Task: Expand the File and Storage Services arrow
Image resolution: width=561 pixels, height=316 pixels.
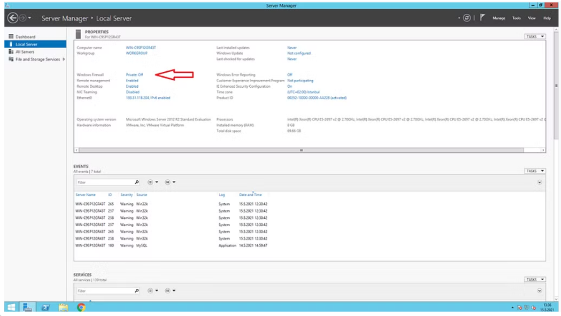Action: (64, 59)
